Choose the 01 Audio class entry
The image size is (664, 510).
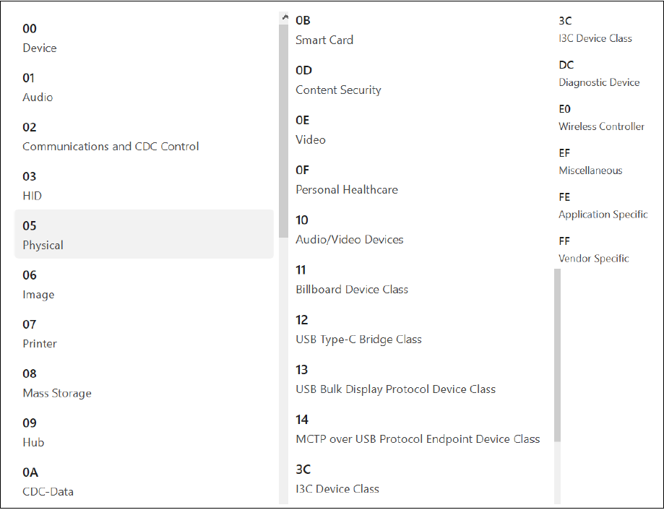tap(144, 87)
